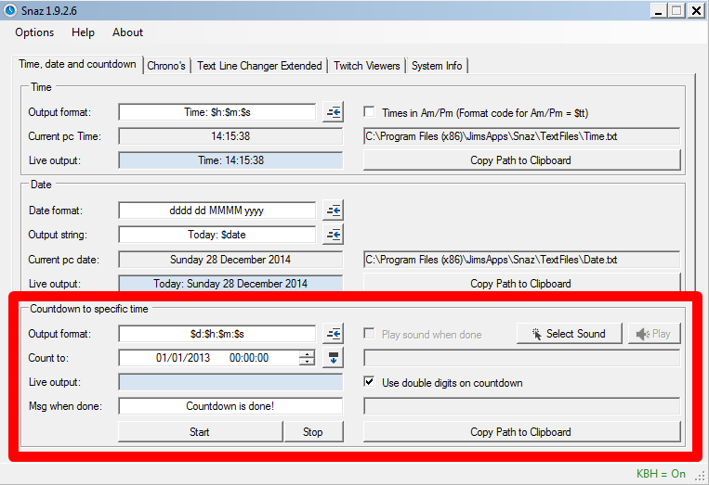Screen dimensions: 709x485
Task: Click Time live output Time: 14:15:38
Action: [230, 160]
